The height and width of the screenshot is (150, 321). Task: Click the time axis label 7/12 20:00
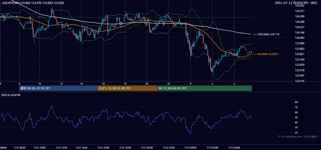click(147, 147)
